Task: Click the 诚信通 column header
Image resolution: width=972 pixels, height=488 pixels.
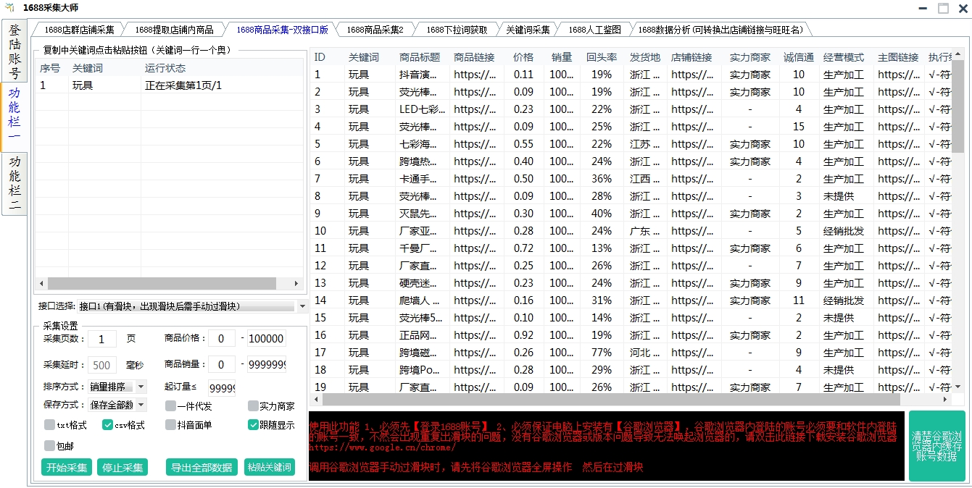Action: 799,57
